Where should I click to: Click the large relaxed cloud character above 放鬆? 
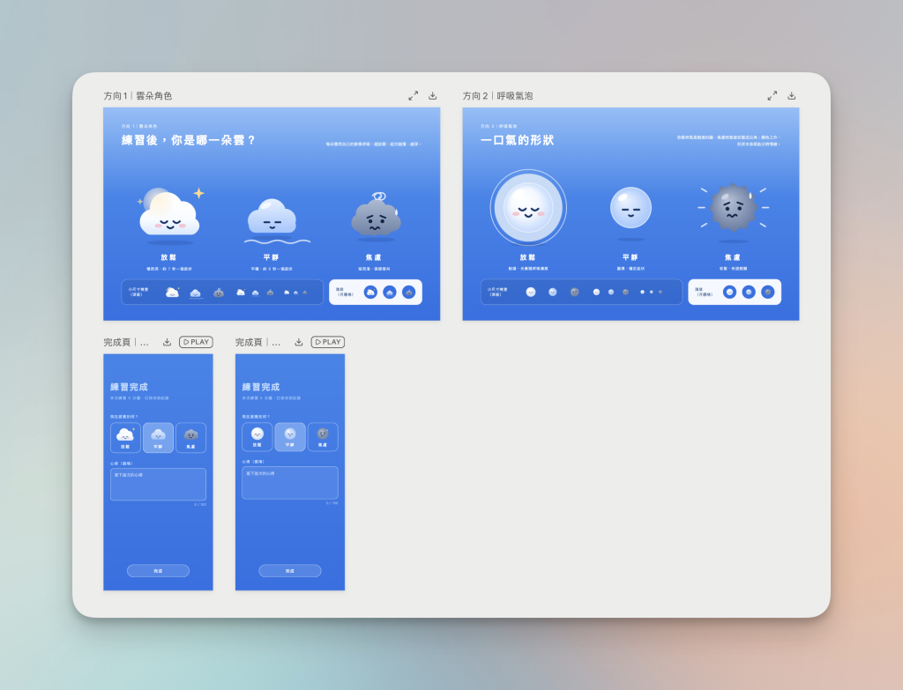[x=170, y=213]
